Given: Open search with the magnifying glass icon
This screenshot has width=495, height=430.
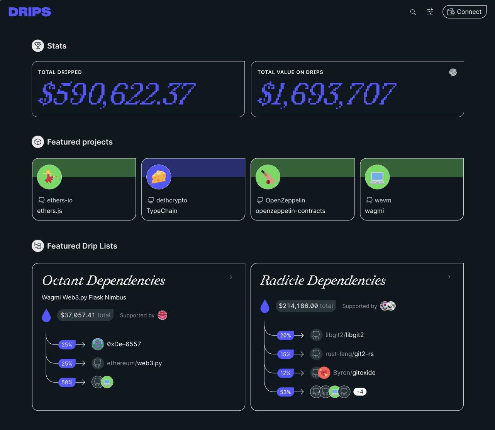Looking at the screenshot, I should point(413,12).
